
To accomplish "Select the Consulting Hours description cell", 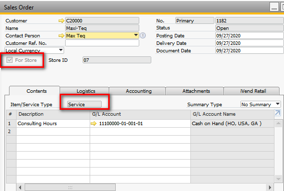I will [53, 124].
